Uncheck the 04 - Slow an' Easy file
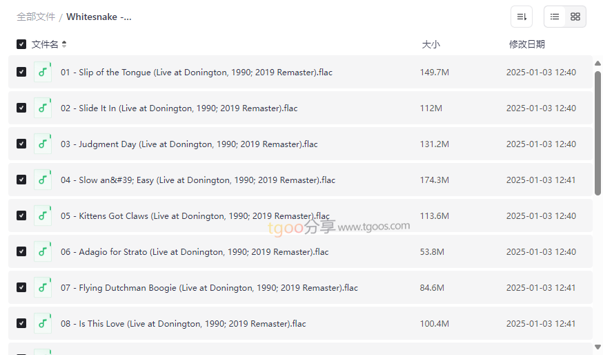Image resolution: width=603 pixels, height=355 pixels. 21,180
